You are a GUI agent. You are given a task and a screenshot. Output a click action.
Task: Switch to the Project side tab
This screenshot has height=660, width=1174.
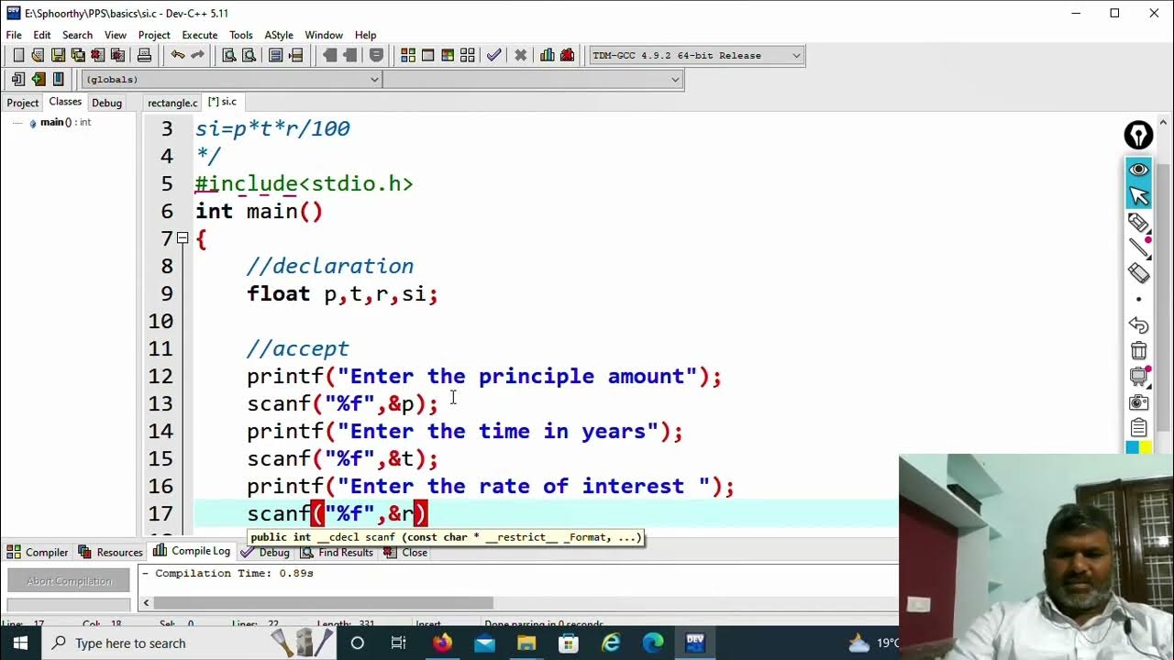22,103
